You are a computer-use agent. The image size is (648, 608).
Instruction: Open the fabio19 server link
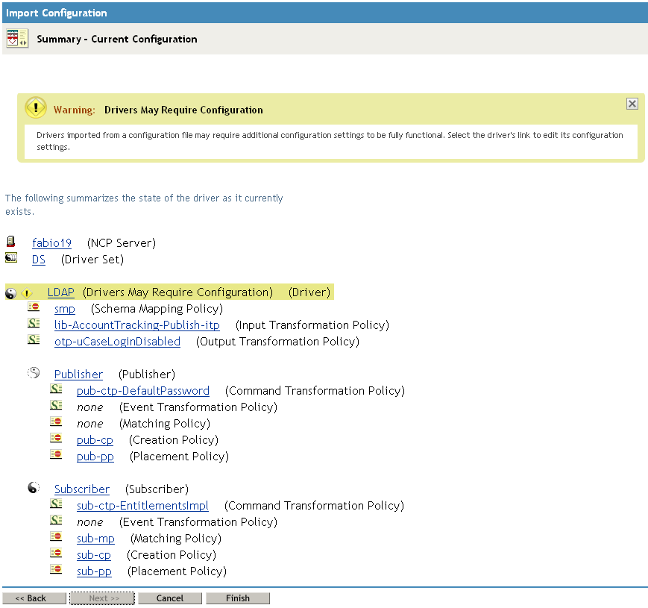click(x=51, y=243)
